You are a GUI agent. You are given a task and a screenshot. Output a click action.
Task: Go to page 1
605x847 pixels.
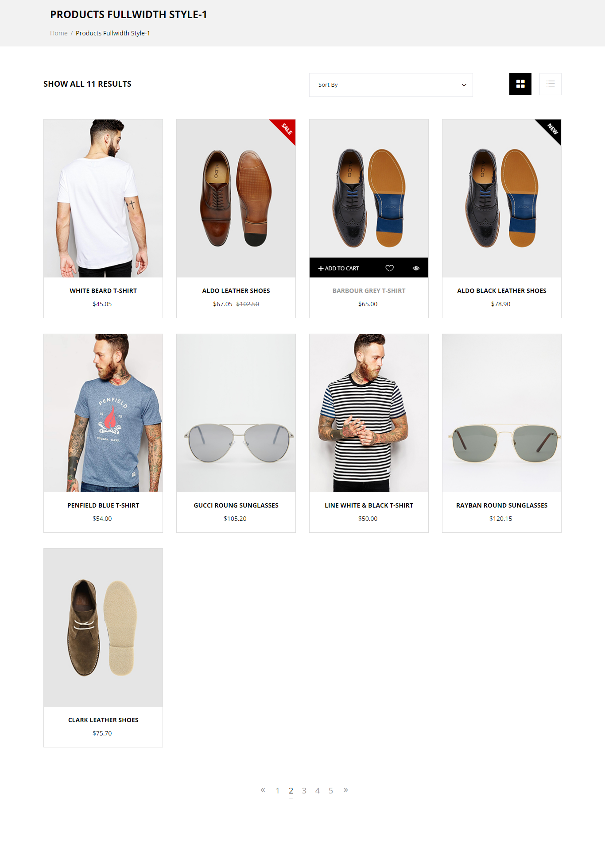(278, 790)
